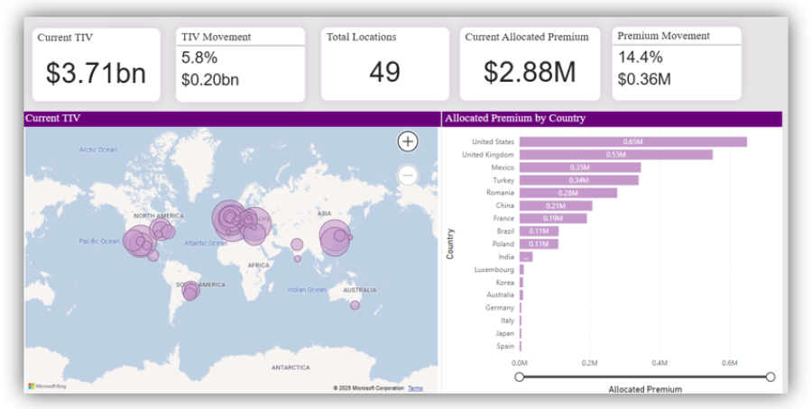Click right handle of Allocated Premium slider
Image resolution: width=812 pixels, height=409 pixels.
(770, 377)
